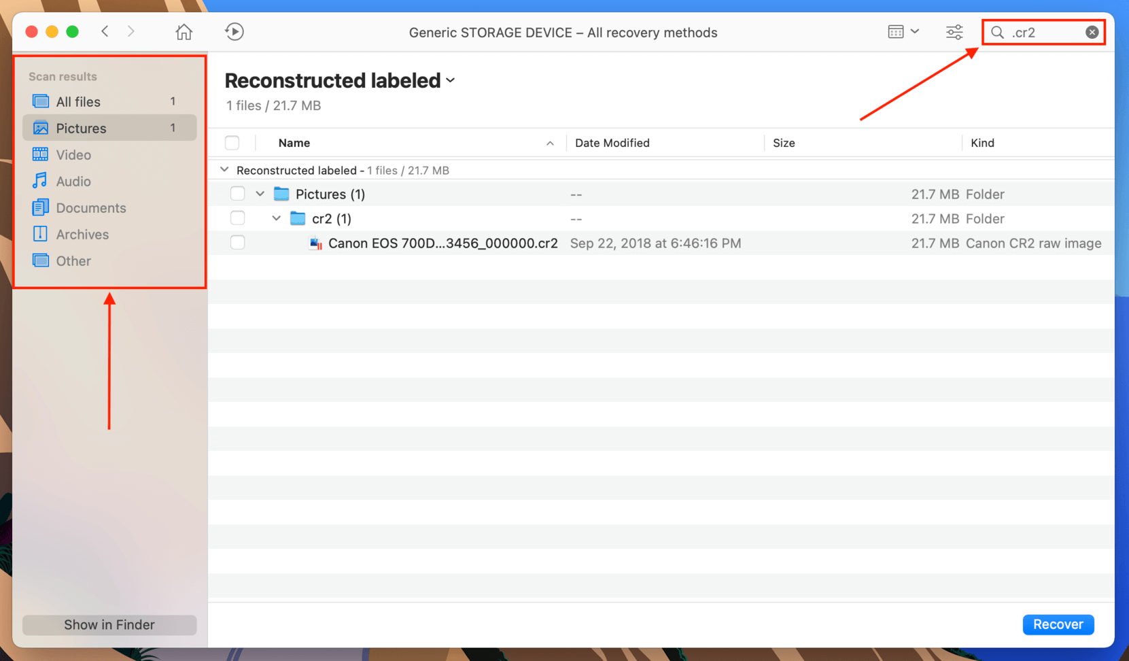This screenshot has width=1129, height=661.
Task: Collapse the Pictures (1) folder
Action: click(x=260, y=194)
